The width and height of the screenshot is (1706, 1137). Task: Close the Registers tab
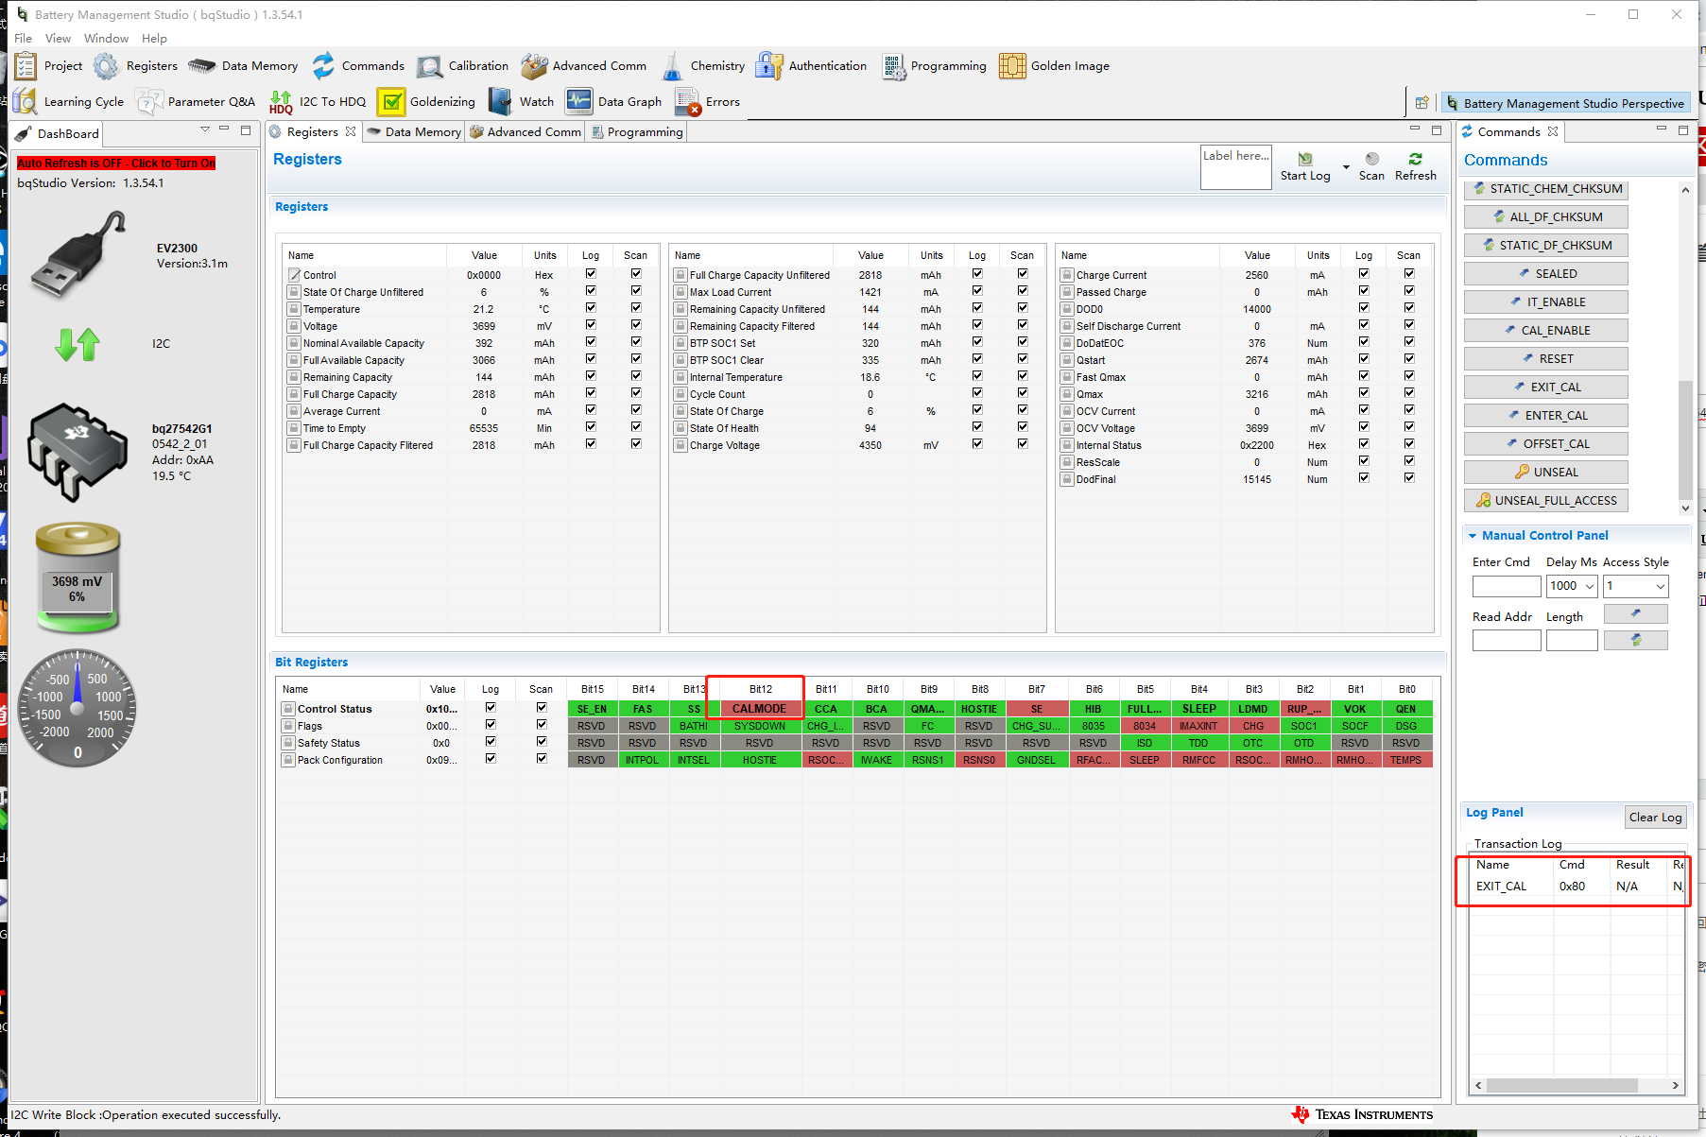(x=351, y=131)
